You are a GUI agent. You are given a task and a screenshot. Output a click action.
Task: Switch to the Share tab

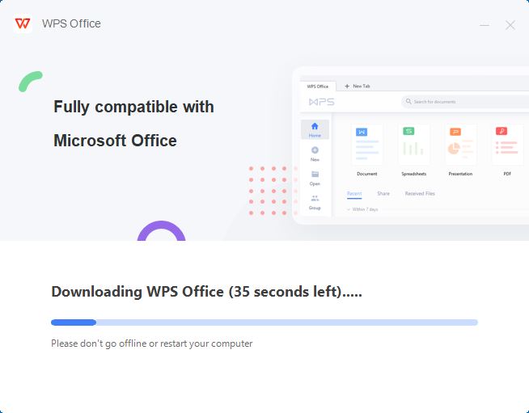383,193
